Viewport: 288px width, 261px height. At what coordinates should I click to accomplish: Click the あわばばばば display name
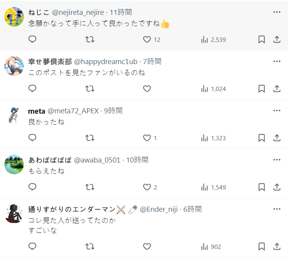pos(50,160)
